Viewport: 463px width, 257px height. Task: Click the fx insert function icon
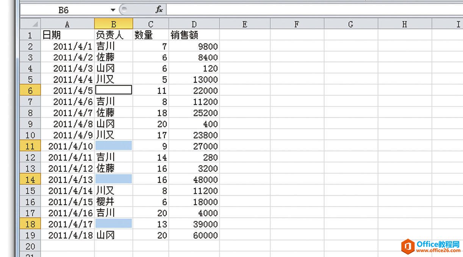click(x=159, y=10)
